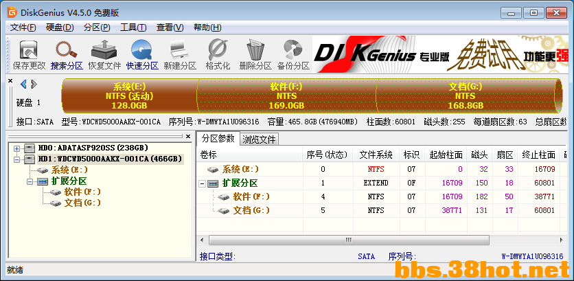The image size is (574, 281).
Task: Click the 软件(F:) drive icon in the table
Action: tap(223, 197)
